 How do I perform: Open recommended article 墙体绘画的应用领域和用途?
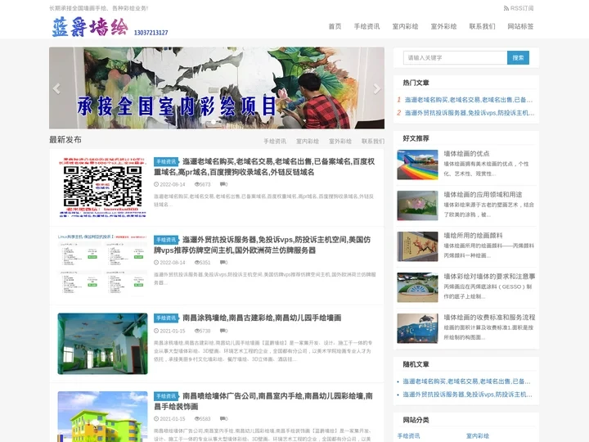(x=483, y=194)
